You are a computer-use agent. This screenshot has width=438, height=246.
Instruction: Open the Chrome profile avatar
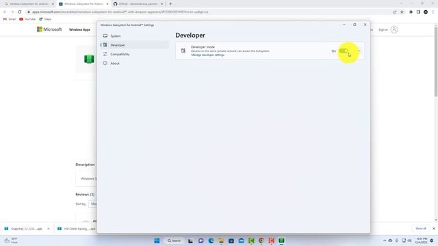click(x=426, y=12)
